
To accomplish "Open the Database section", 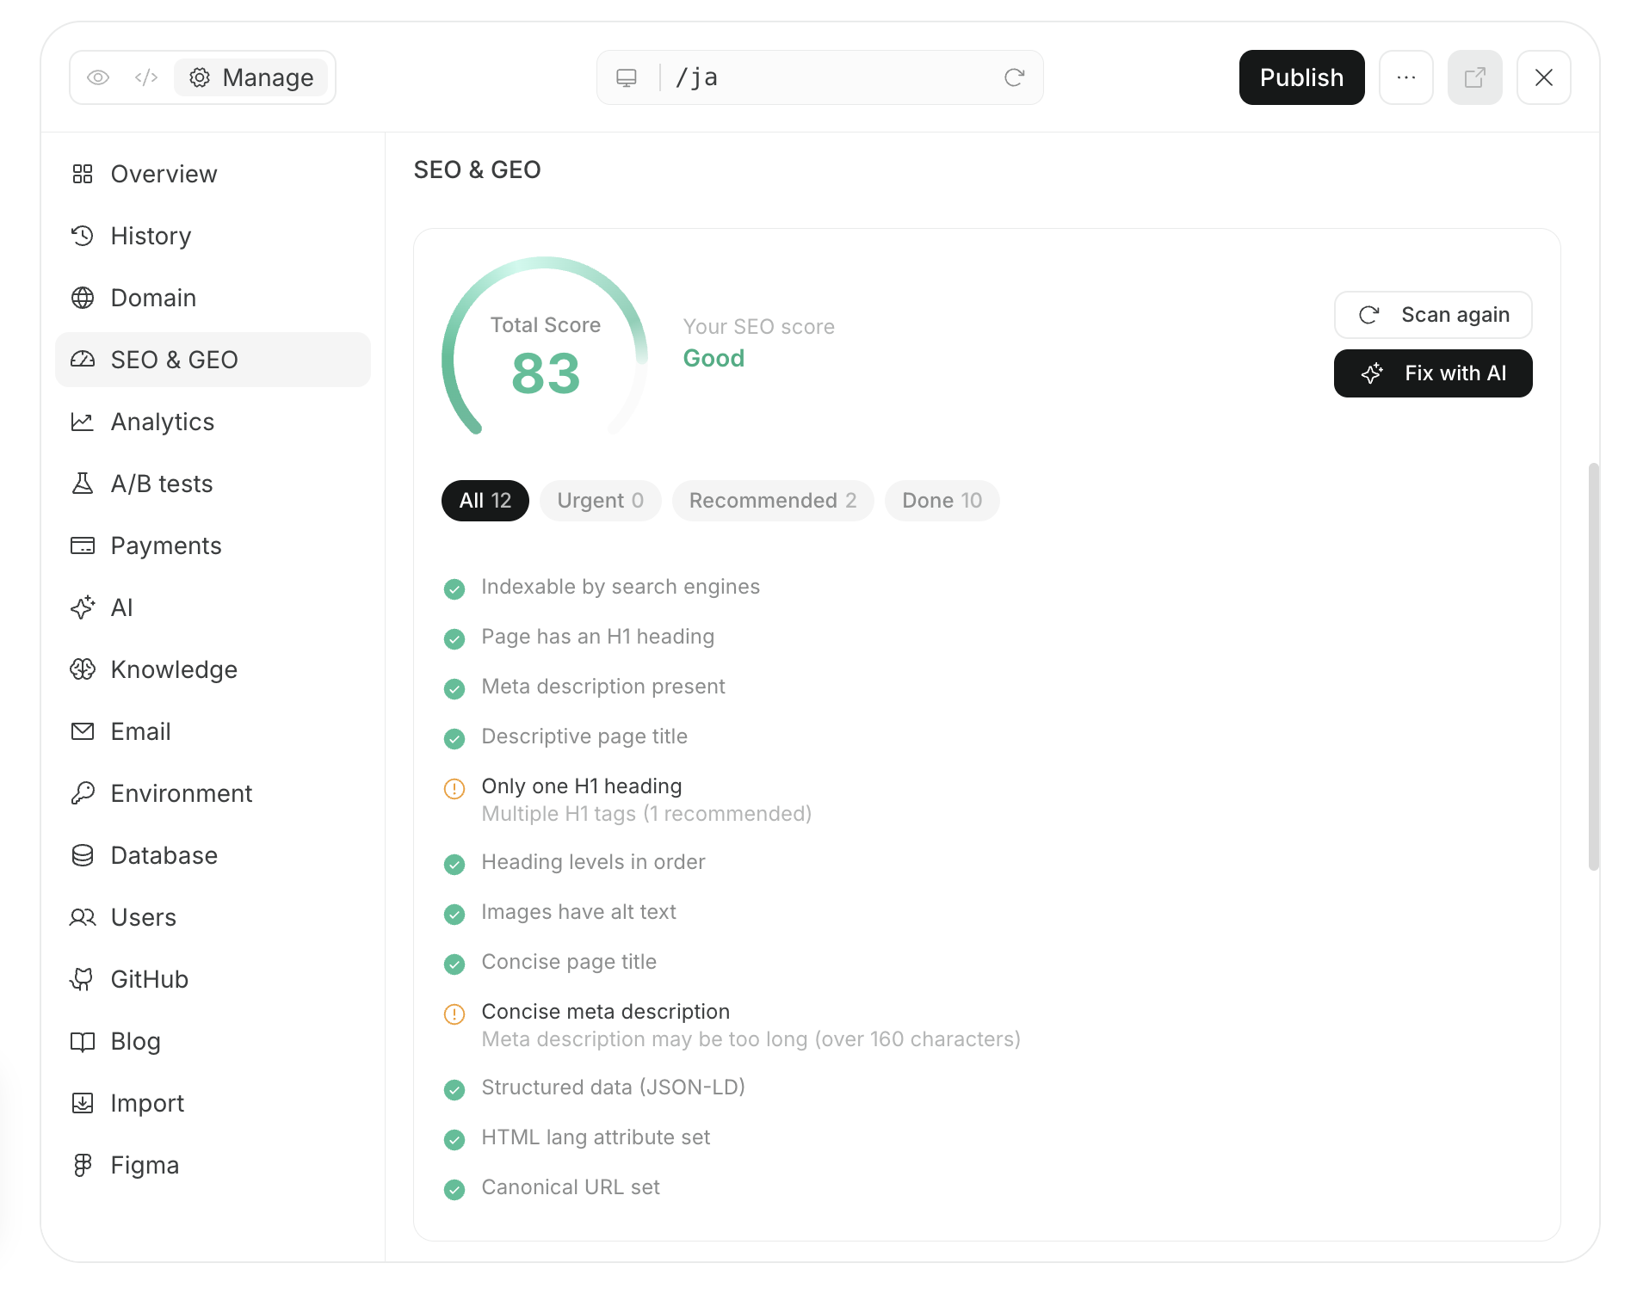I will click(213, 855).
